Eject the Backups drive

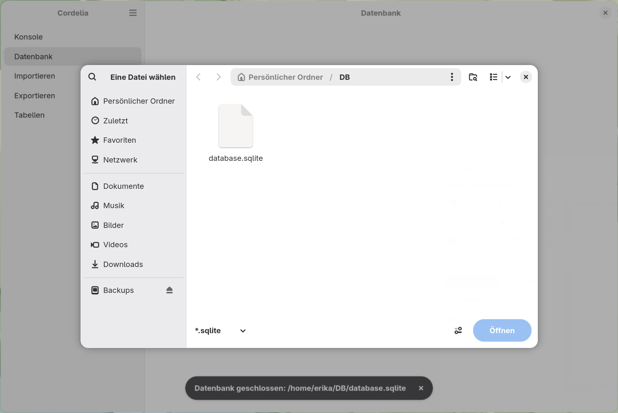[169, 290]
